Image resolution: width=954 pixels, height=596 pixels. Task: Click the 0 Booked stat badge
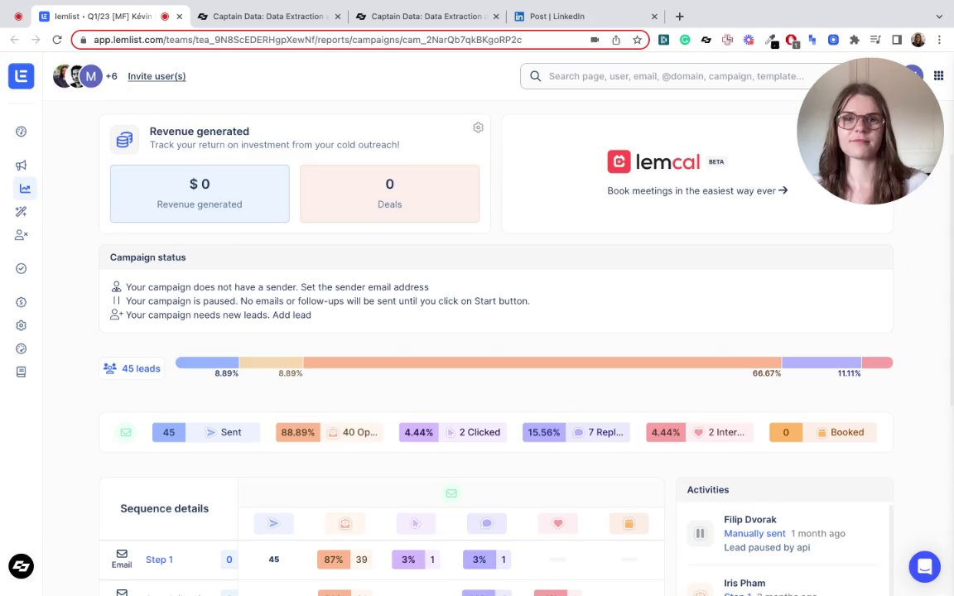pos(822,432)
